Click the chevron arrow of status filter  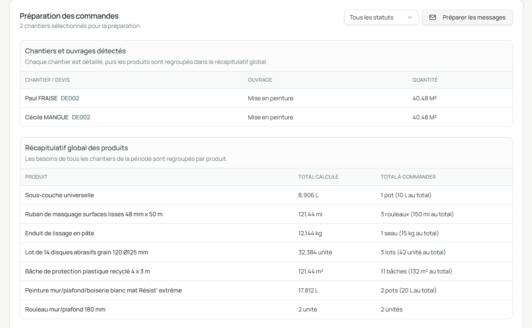coord(409,17)
